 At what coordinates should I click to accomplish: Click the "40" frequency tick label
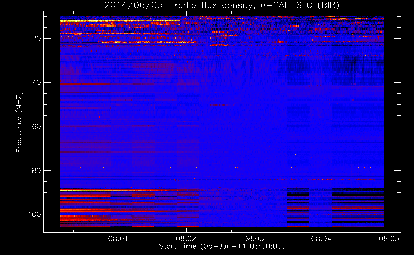tap(37, 82)
